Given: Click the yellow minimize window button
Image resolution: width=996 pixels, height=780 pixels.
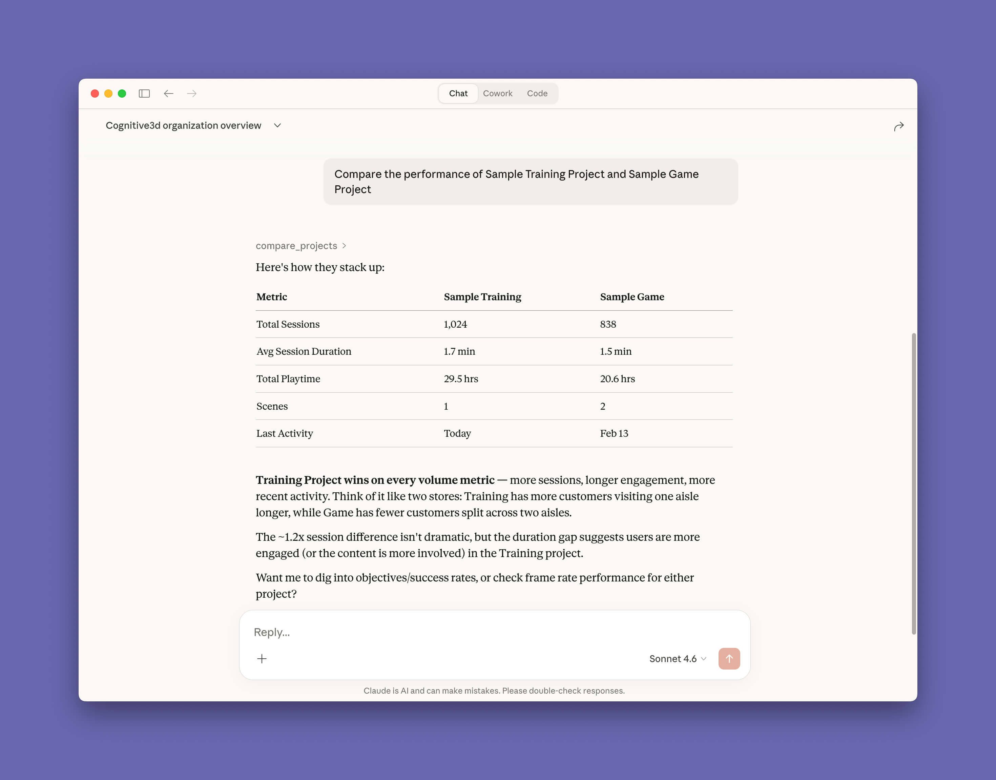Looking at the screenshot, I should pos(108,94).
